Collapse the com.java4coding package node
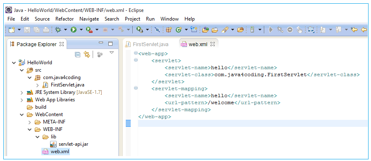 (x=30, y=77)
